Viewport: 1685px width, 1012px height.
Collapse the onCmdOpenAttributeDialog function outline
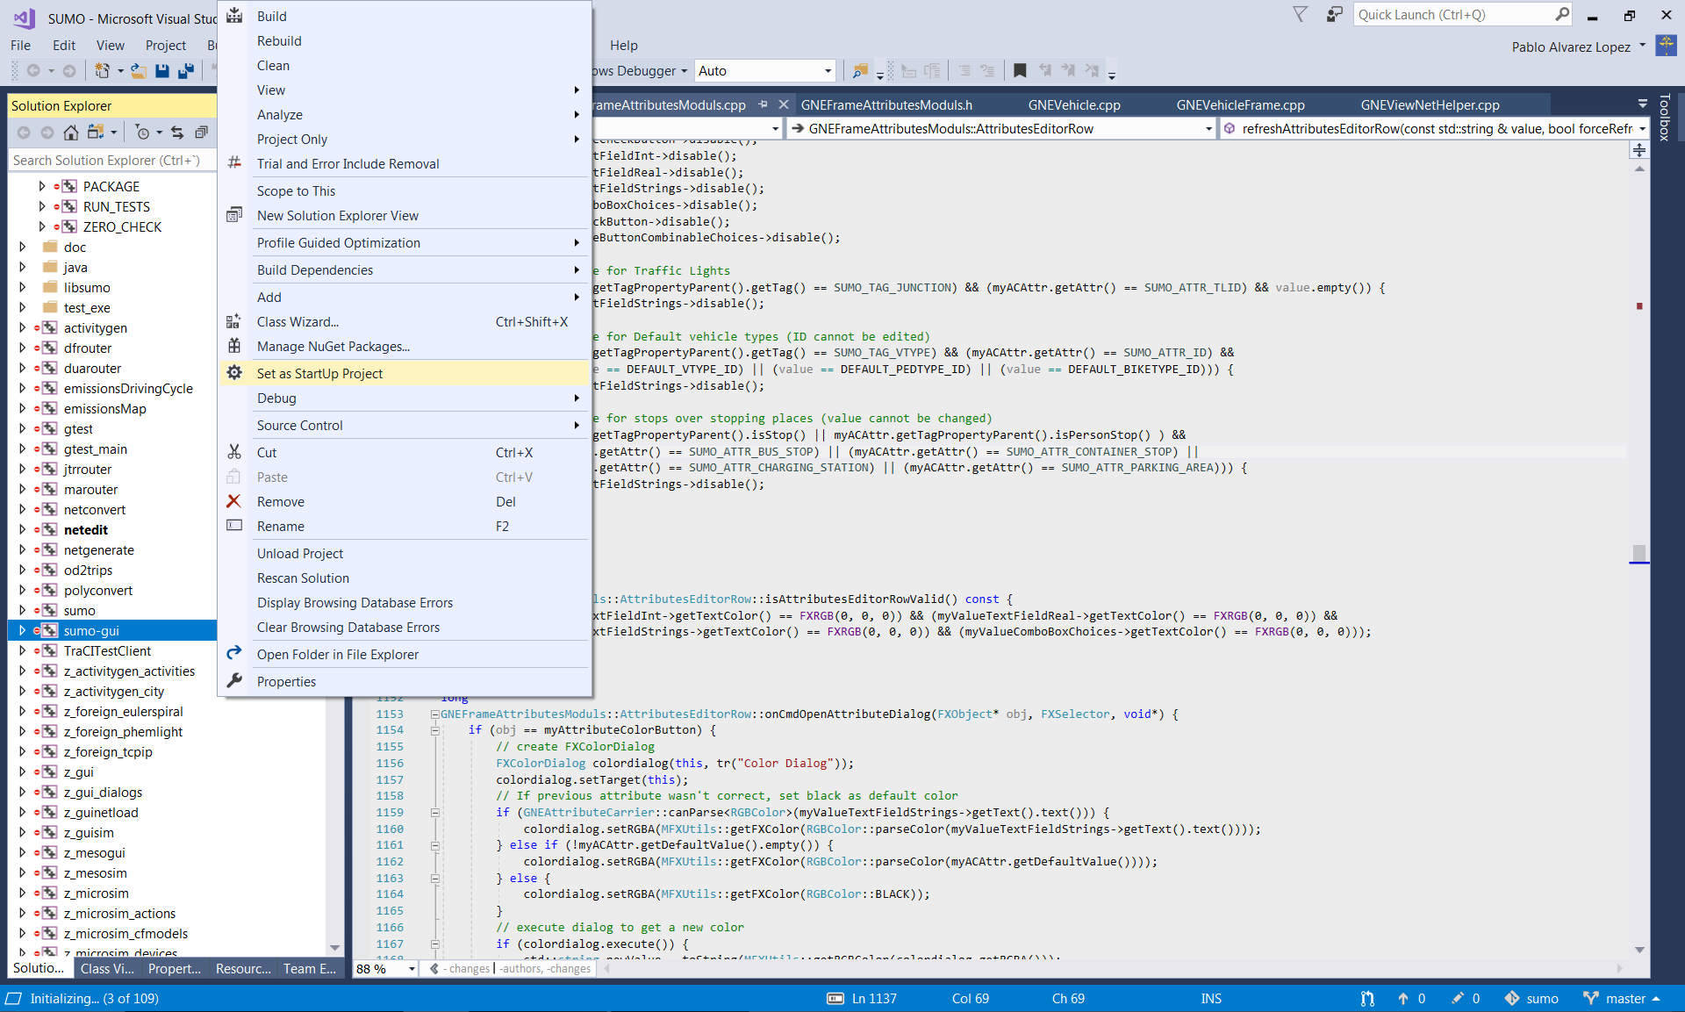[x=434, y=714]
